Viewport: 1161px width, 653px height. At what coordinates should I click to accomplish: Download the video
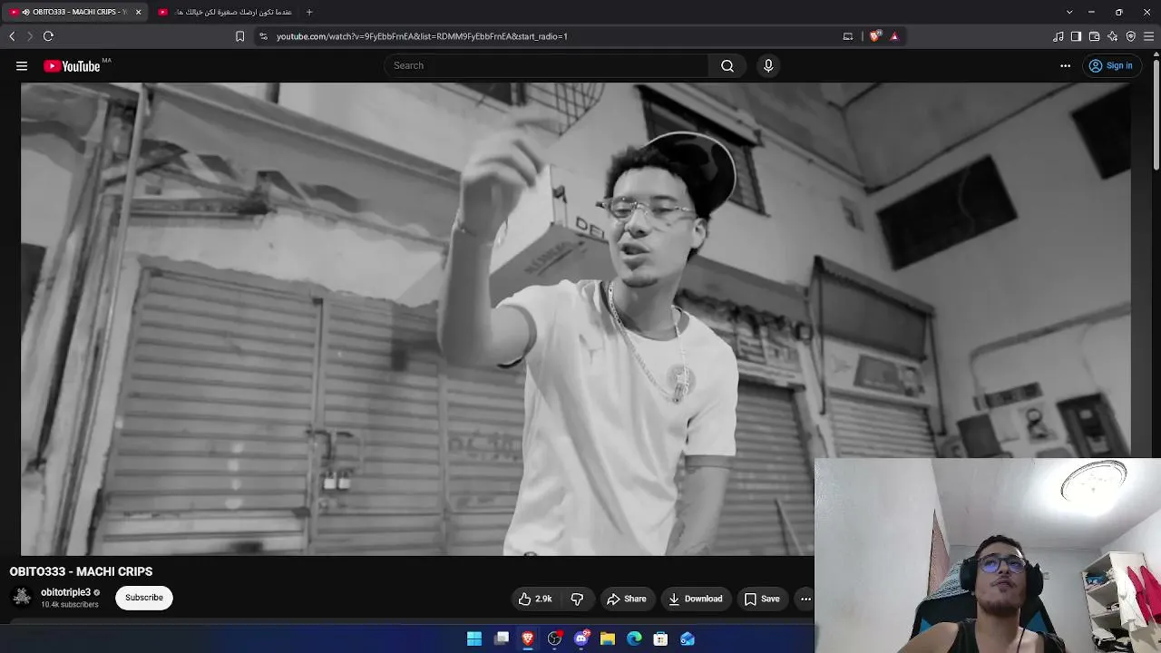696,599
